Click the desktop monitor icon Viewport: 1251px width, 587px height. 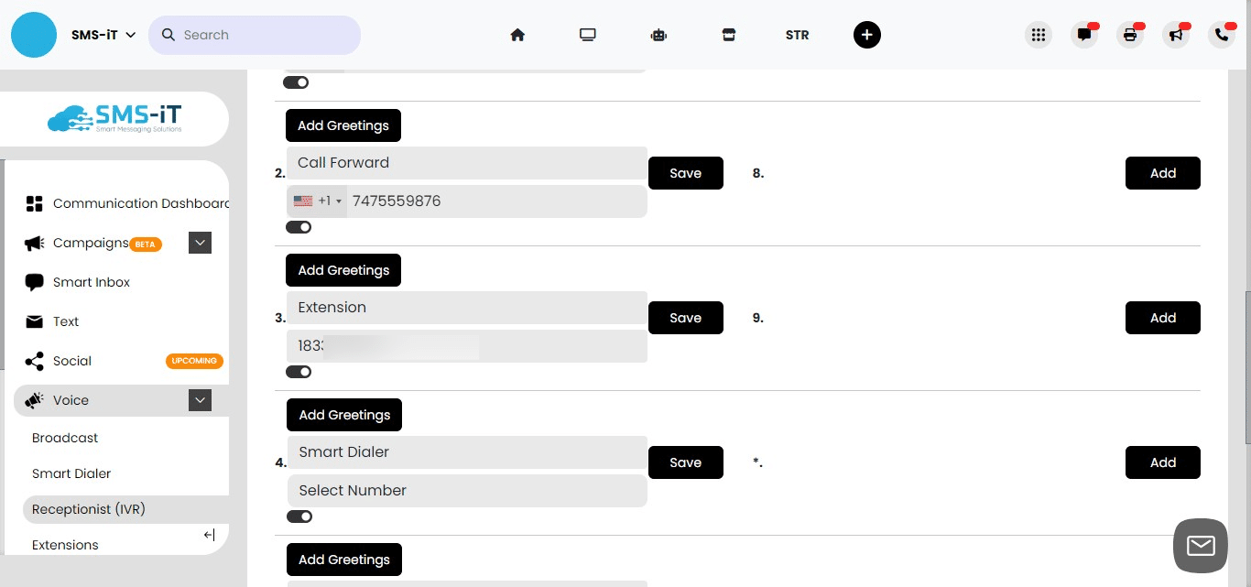pyautogui.click(x=587, y=34)
